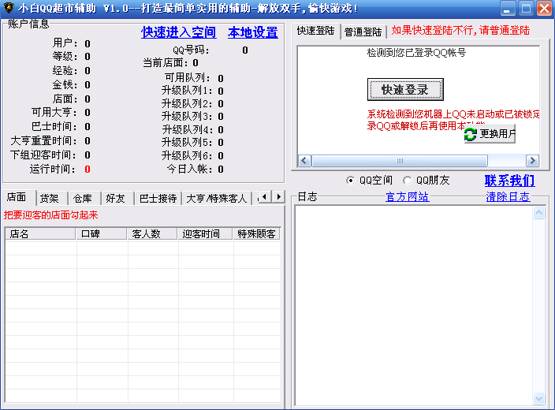
Task: Sort by the 口碑 column header
Action: click(101, 234)
